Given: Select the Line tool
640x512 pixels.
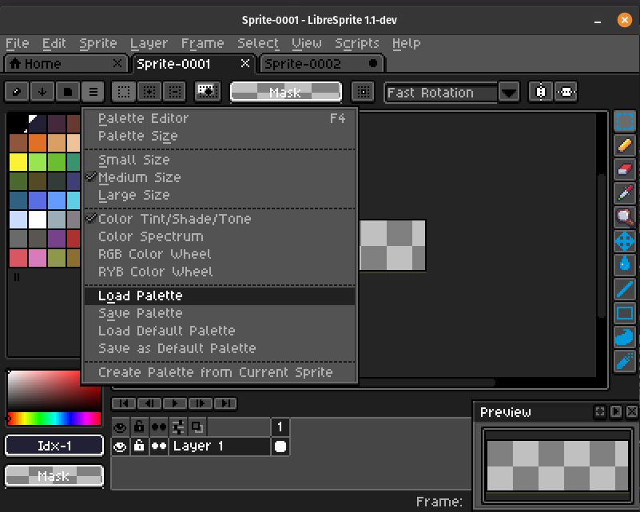Looking at the screenshot, I should 625,289.
